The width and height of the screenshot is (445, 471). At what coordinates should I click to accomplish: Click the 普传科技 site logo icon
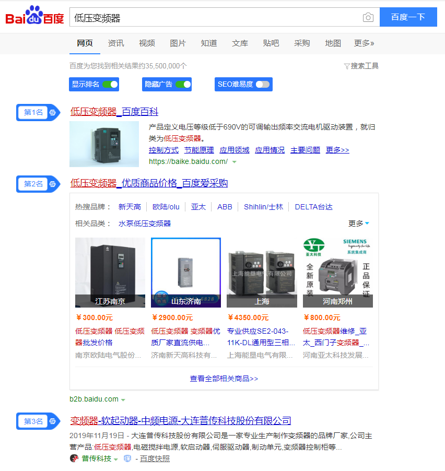(x=74, y=458)
